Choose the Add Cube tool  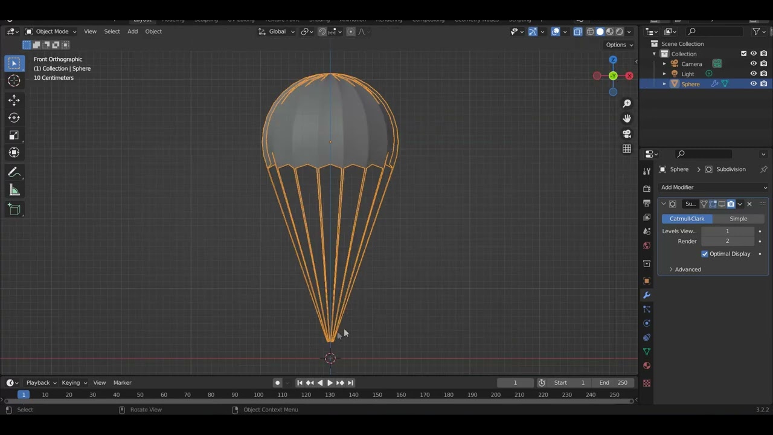coord(14,210)
